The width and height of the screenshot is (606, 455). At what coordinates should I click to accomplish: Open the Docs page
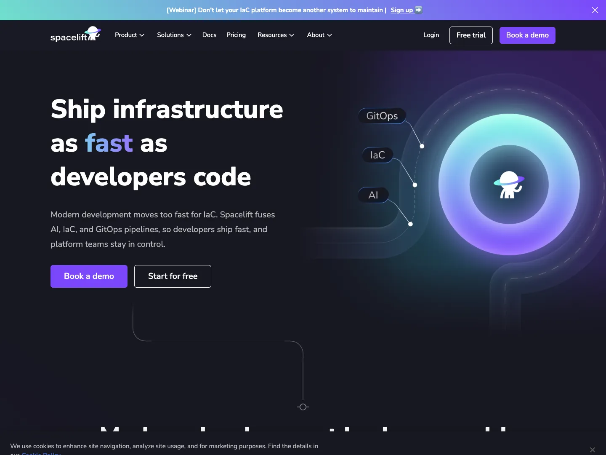pos(209,35)
